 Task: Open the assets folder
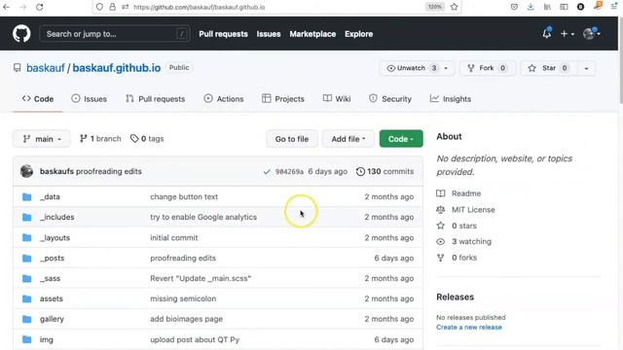52,298
